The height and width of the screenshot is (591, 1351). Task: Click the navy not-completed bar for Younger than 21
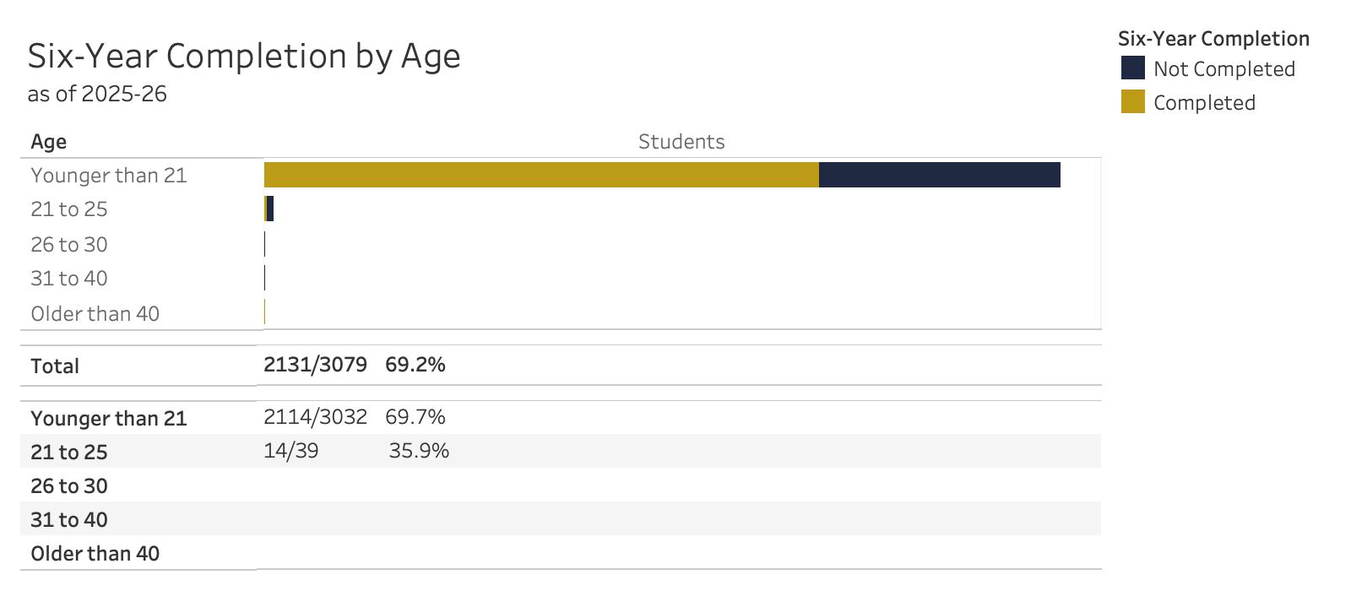(x=939, y=175)
